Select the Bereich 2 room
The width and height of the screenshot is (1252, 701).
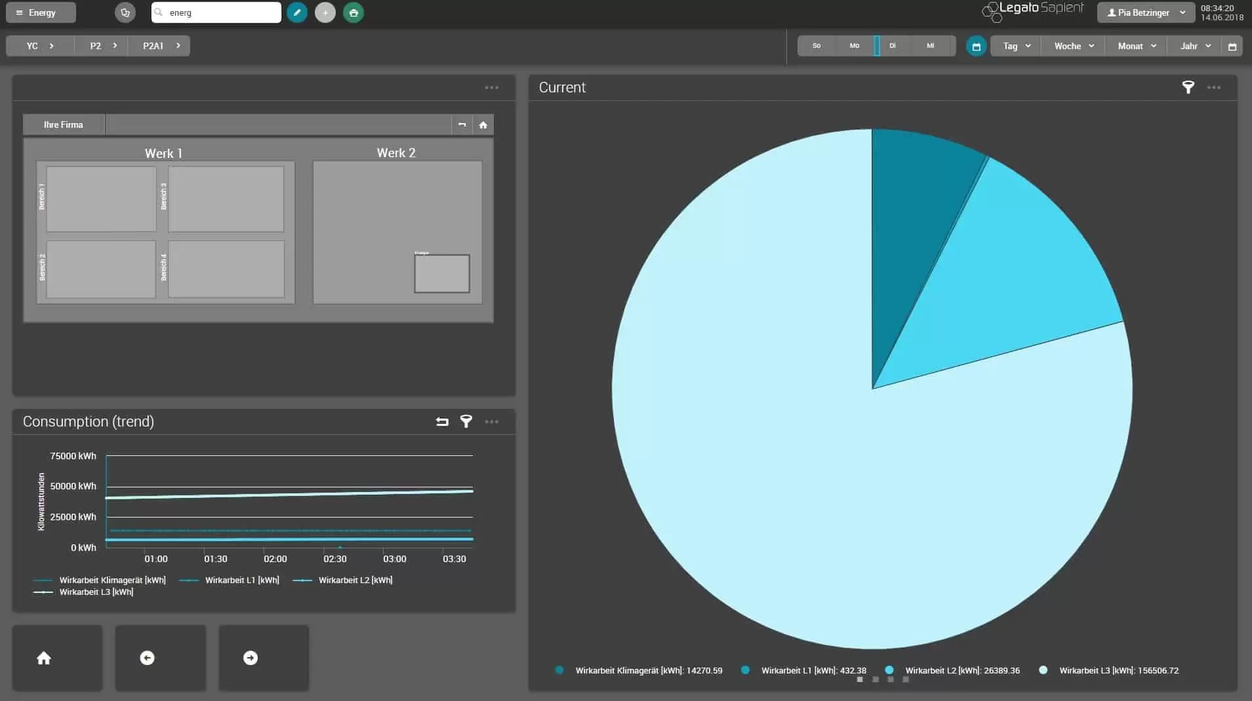(x=101, y=269)
